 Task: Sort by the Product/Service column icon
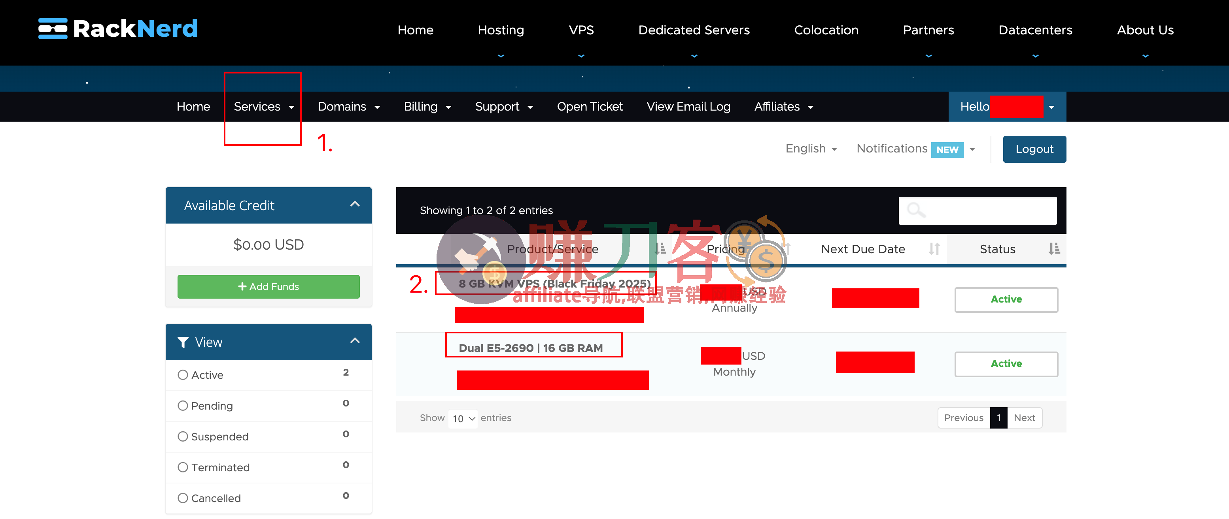coord(660,249)
